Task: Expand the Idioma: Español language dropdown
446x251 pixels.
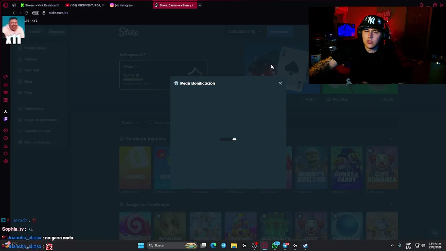Action: (41, 142)
